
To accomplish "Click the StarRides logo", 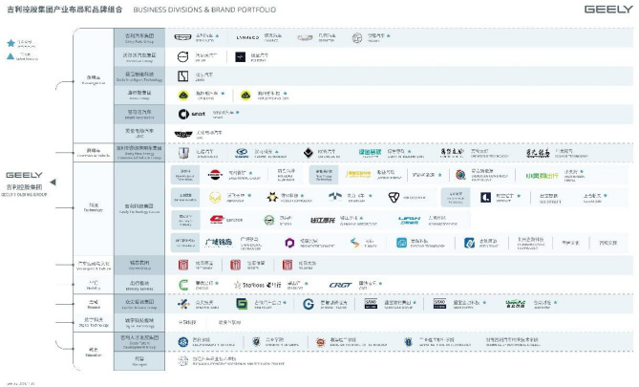I will (252, 285).
